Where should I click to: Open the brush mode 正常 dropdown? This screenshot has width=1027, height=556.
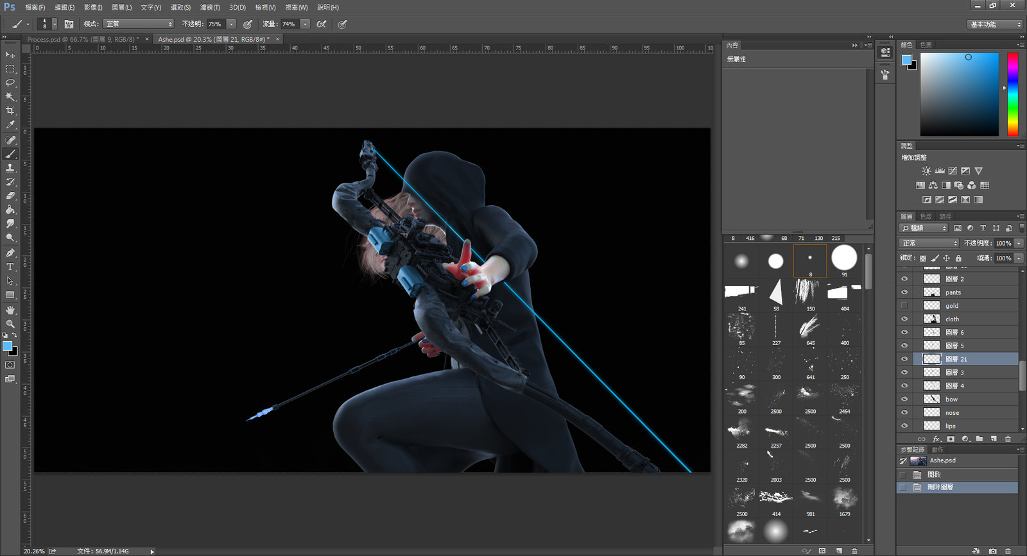pyautogui.click(x=138, y=24)
